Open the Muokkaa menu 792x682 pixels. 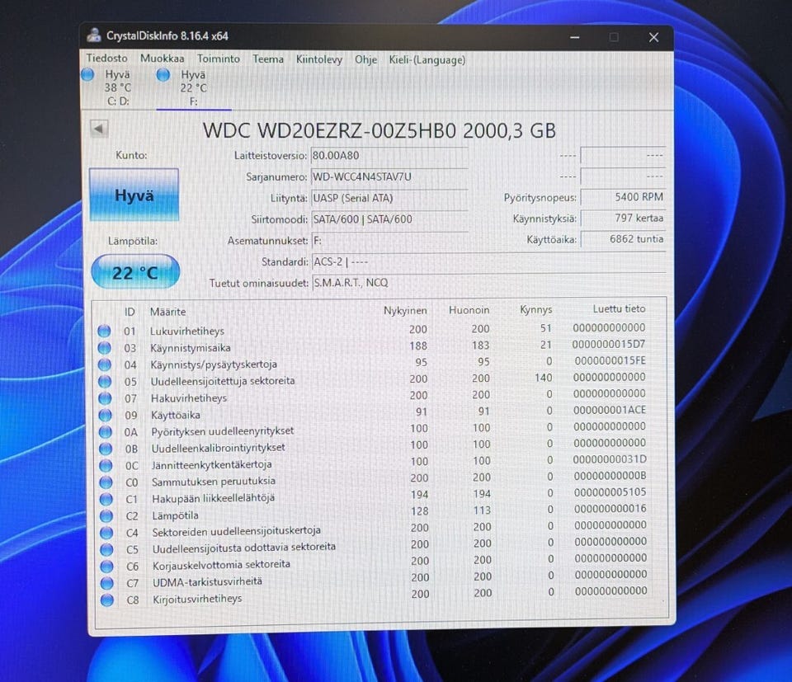163,58
